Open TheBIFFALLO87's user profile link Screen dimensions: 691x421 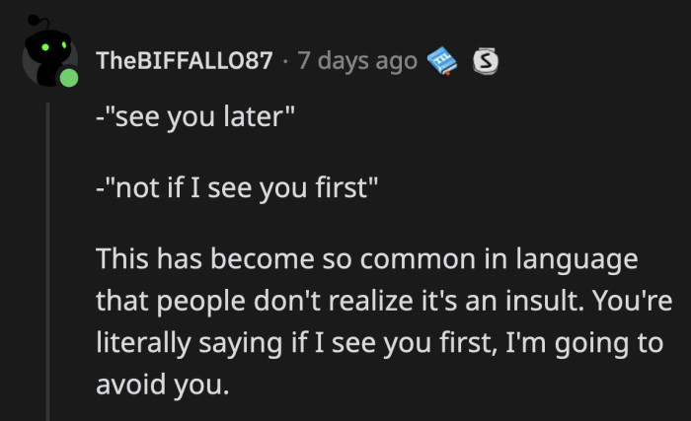(x=184, y=61)
